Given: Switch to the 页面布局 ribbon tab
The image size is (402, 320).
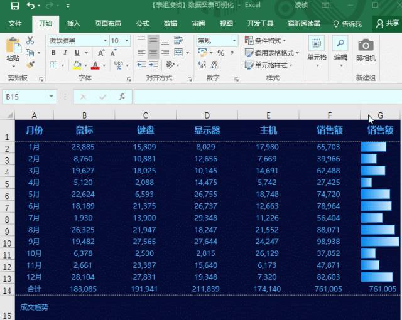Looking at the screenshot, I should click(x=108, y=24).
